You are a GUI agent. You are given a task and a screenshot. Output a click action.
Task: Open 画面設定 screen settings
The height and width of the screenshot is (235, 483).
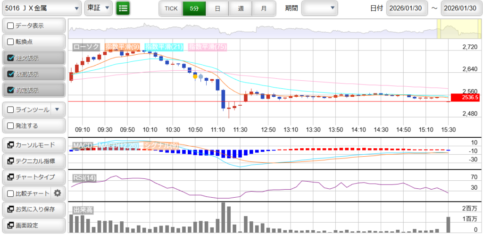pos(33,225)
